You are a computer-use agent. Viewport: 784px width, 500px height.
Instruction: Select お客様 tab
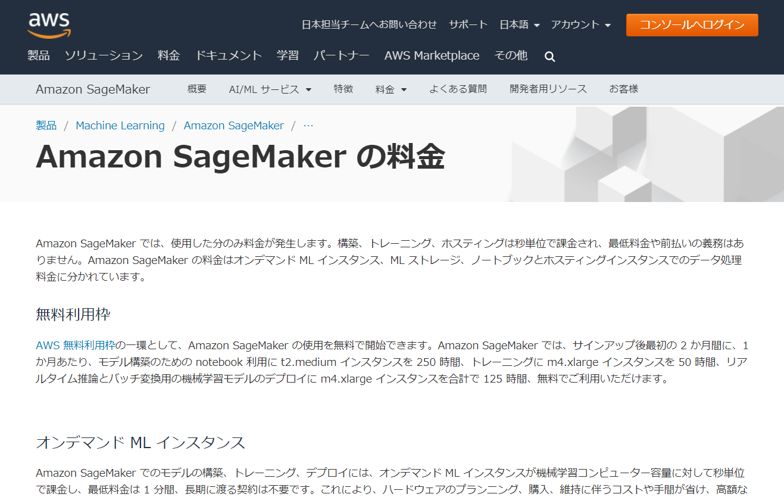pyautogui.click(x=623, y=89)
